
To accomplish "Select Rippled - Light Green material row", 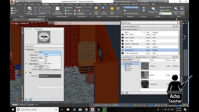I will tap(150, 44).
